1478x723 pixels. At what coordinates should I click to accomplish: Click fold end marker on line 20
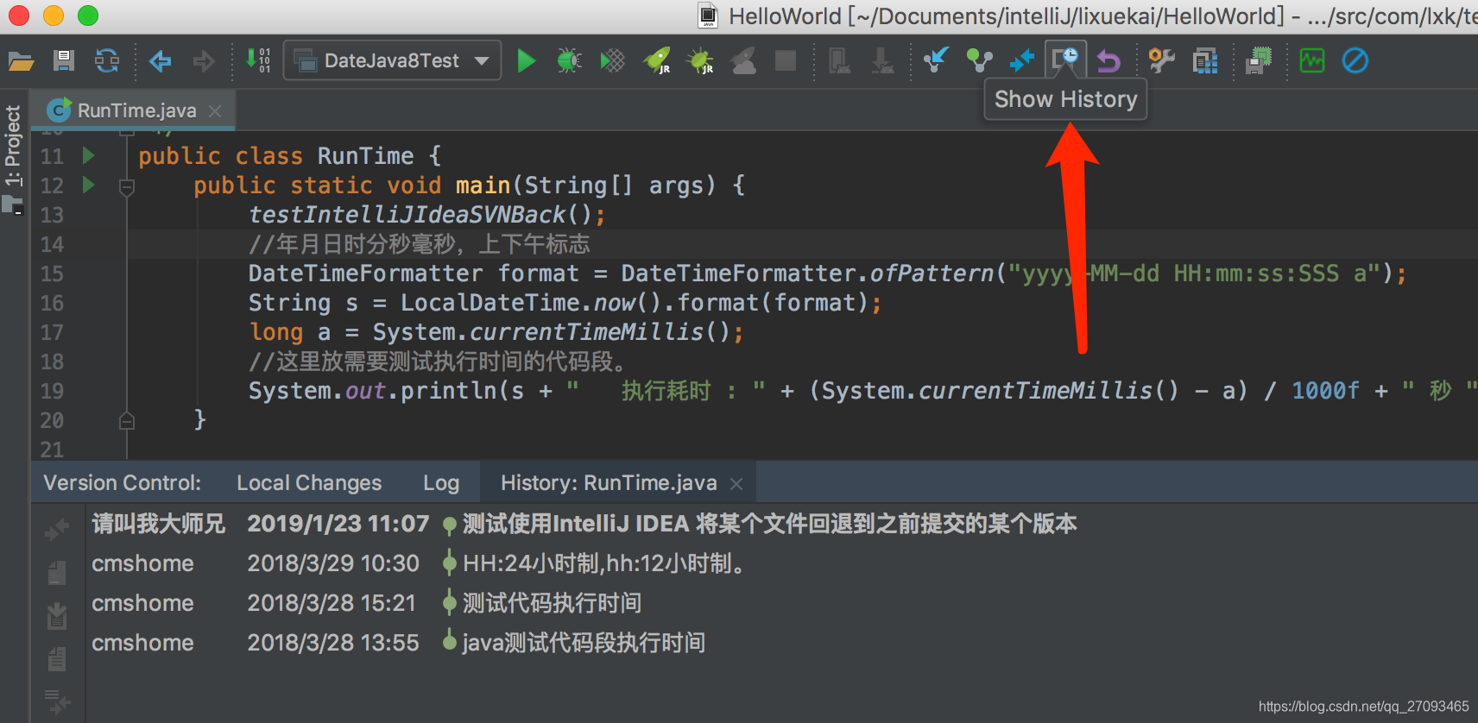[127, 421]
